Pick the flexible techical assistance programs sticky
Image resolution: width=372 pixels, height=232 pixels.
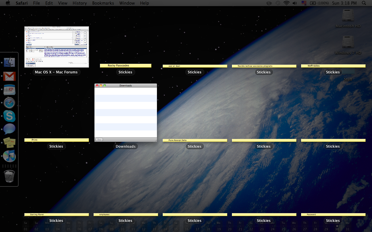click(264, 66)
